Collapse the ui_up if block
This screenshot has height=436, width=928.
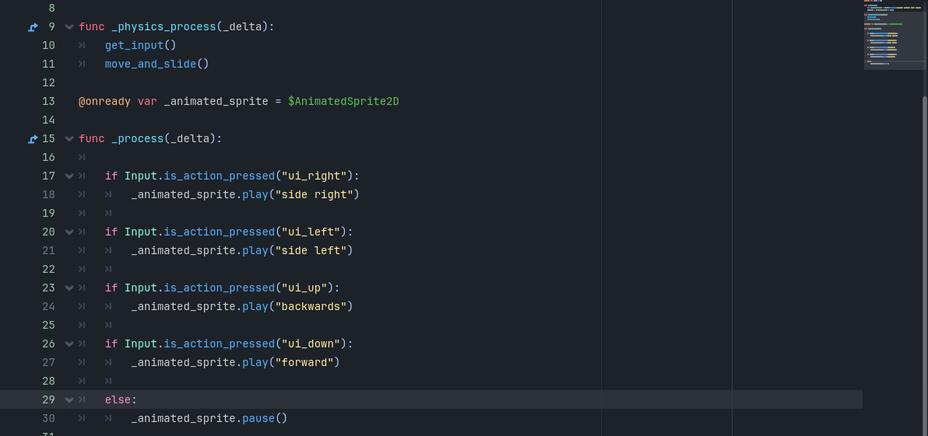pyautogui.click(x=69, y=288)
